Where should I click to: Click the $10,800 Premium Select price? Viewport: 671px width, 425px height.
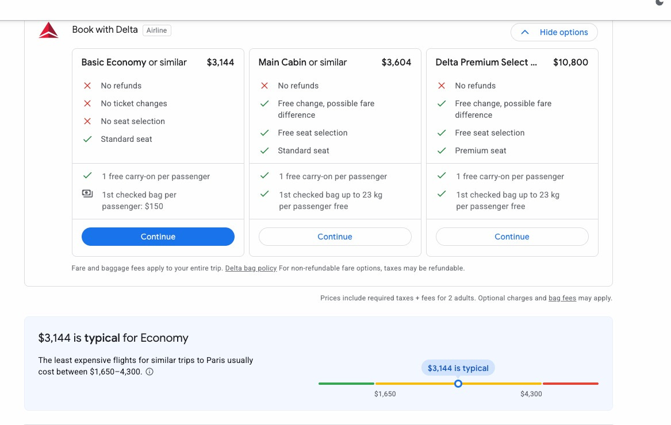point(570,63)
